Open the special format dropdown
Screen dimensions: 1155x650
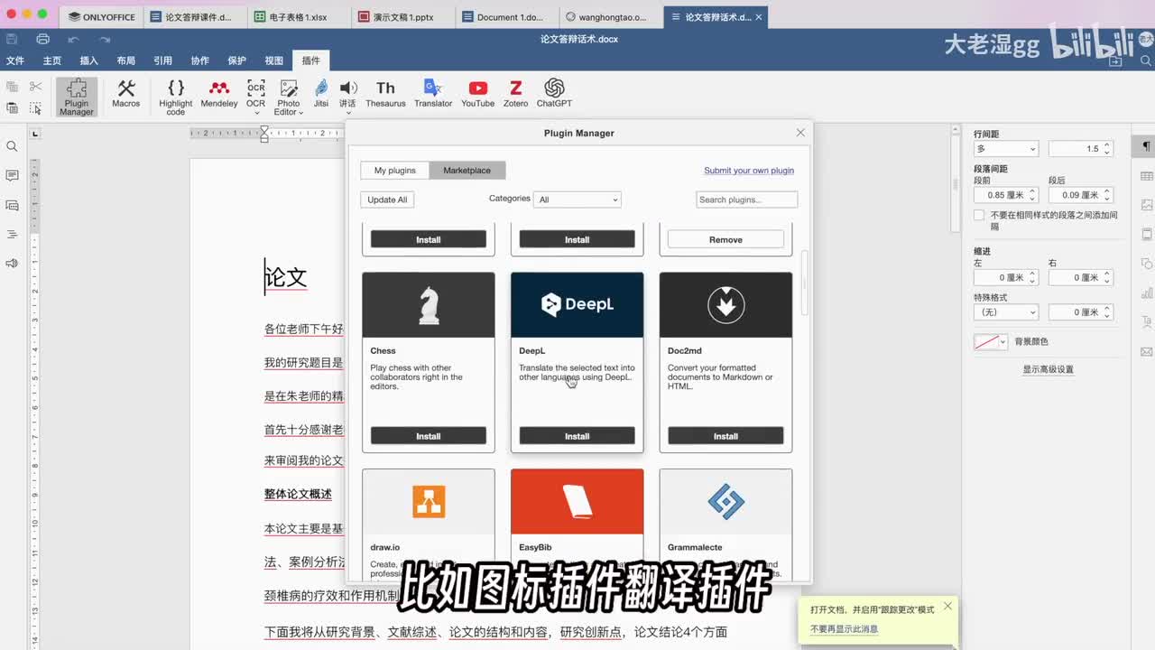[x=1005, y=312]
